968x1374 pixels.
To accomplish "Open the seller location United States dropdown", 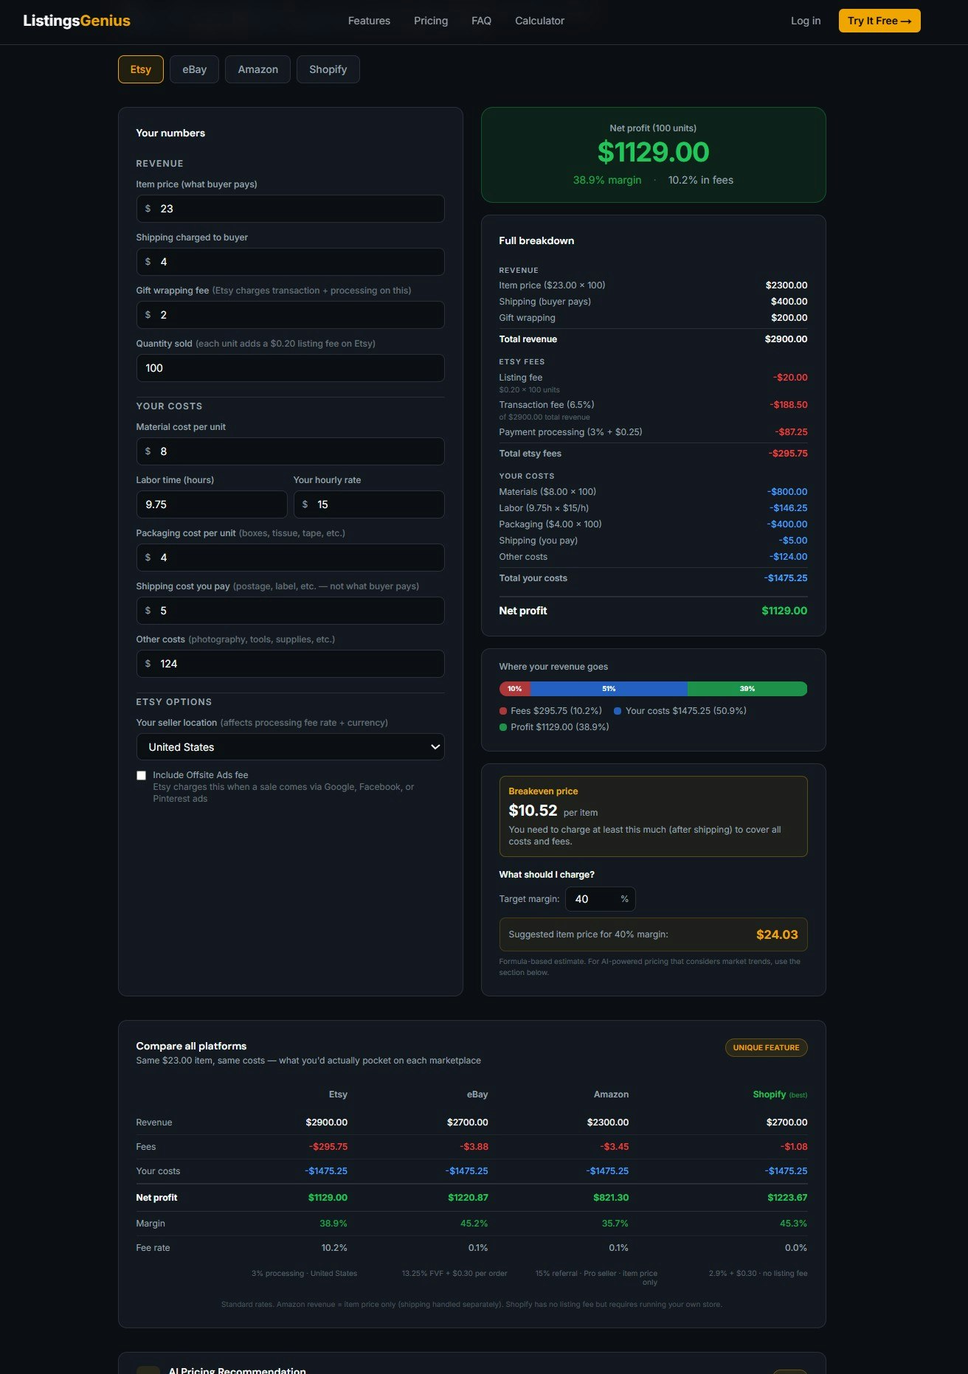I will pos(290,747).
